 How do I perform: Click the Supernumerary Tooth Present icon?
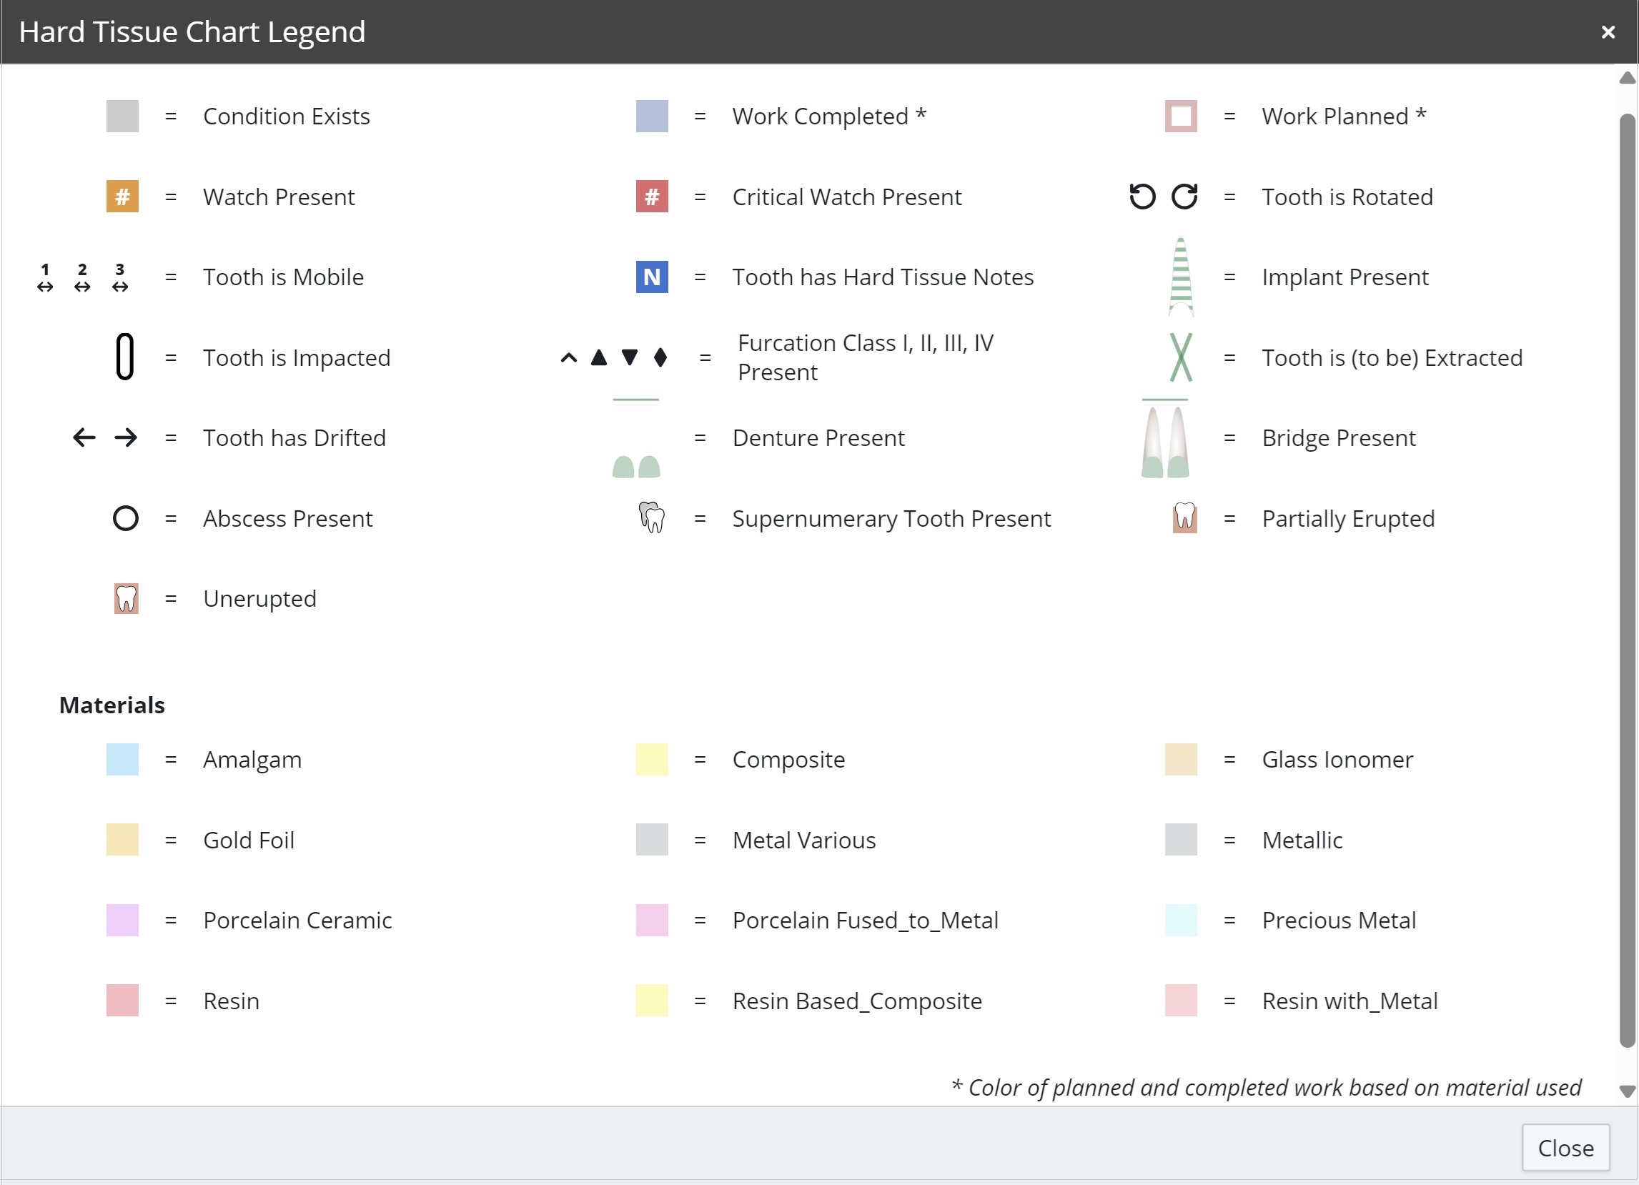tap(652, 518)
